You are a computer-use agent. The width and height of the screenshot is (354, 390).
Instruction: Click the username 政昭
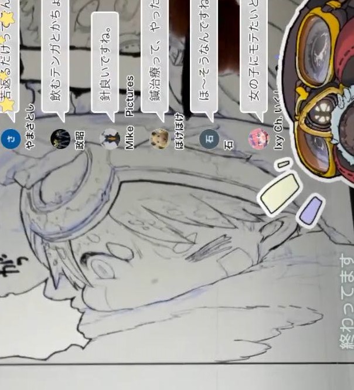[x=80, y=141]
